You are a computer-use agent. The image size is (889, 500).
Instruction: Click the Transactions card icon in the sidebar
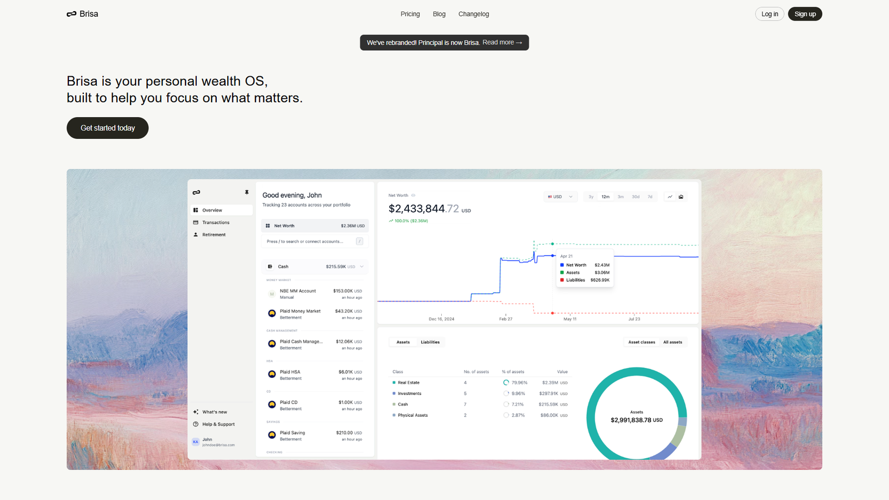pos(196,222)
